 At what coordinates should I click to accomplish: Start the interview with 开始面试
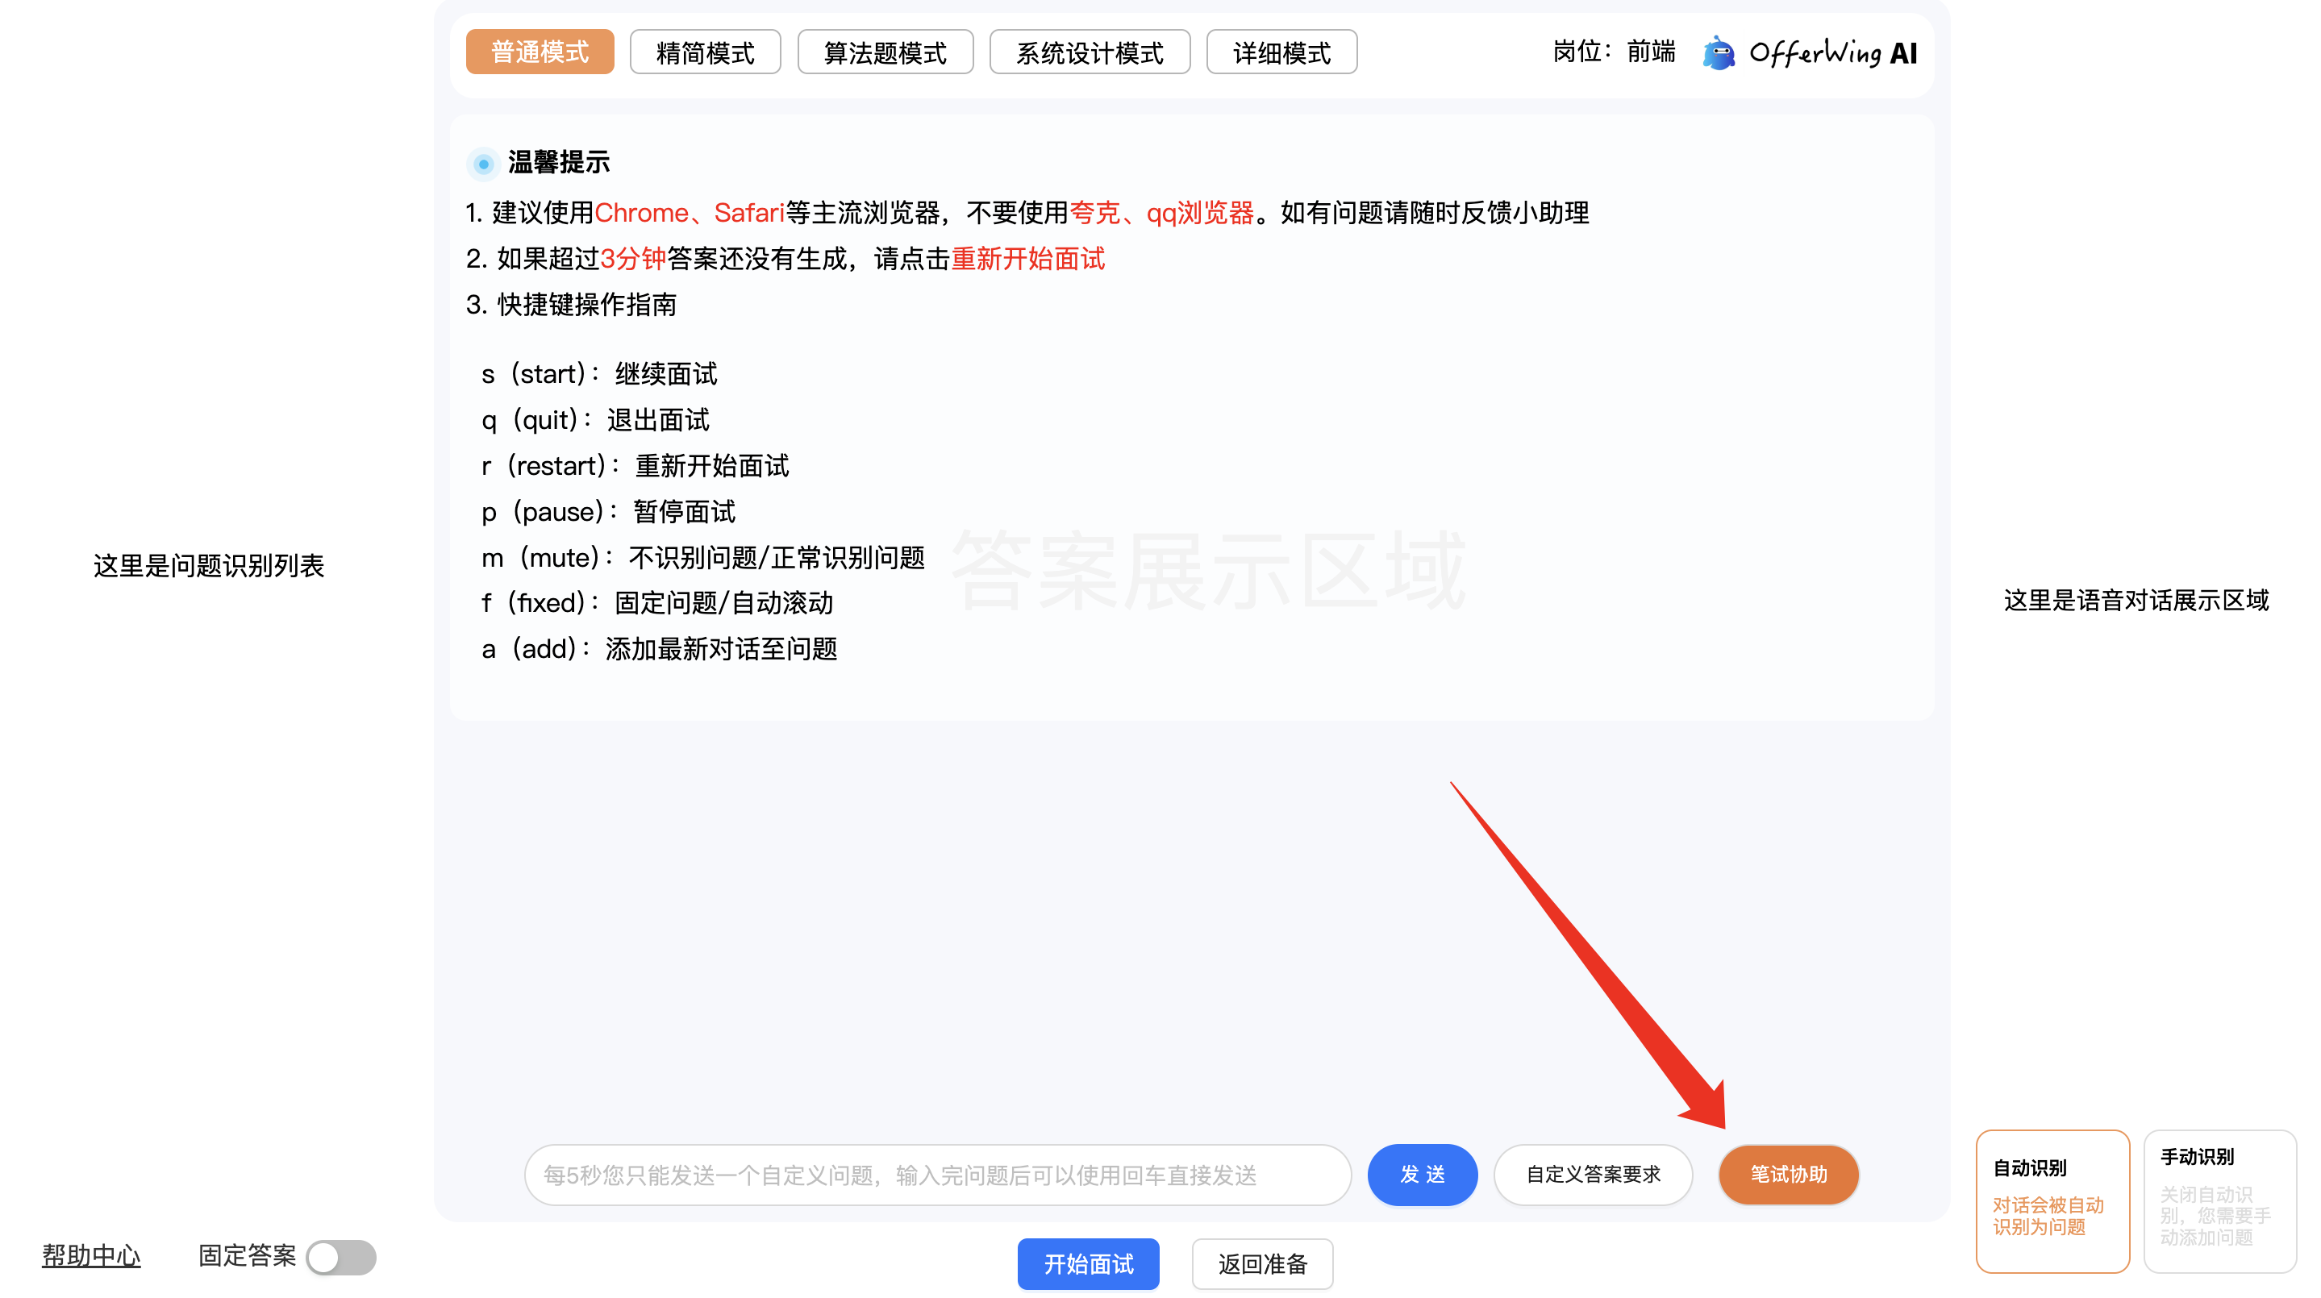(1088, 1264)
